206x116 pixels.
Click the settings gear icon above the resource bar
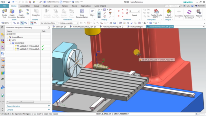(2, 27)
